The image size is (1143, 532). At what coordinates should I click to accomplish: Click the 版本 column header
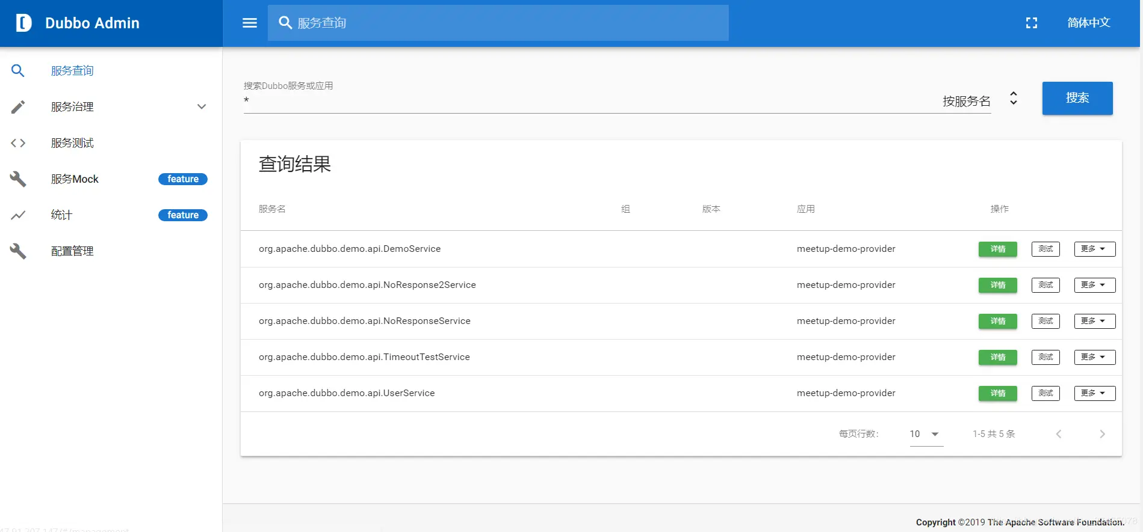[711, 209]
